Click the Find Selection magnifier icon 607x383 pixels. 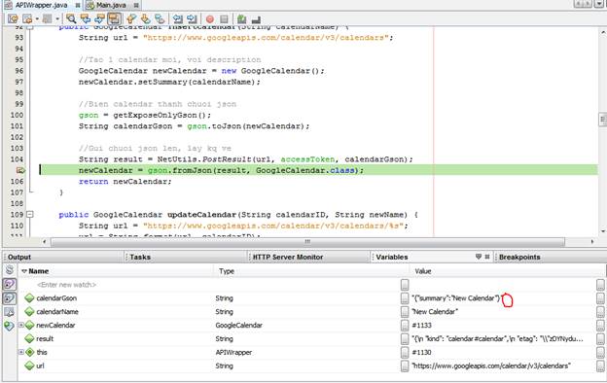tap(71, 18)
